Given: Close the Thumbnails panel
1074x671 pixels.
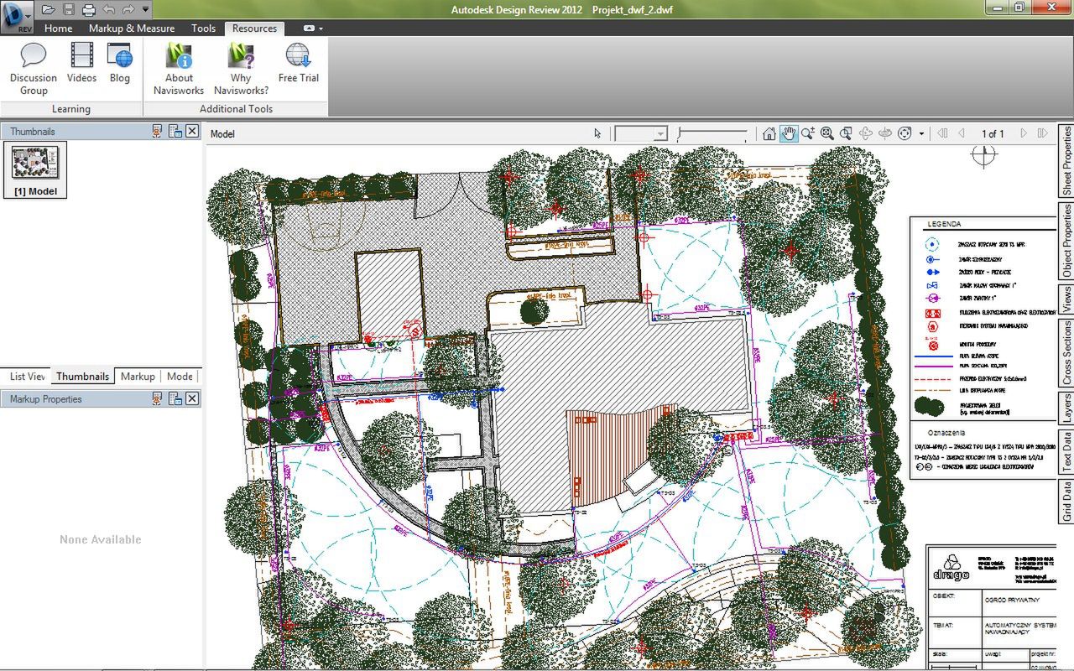Looking at the screenshot, I should click(192, 131).
